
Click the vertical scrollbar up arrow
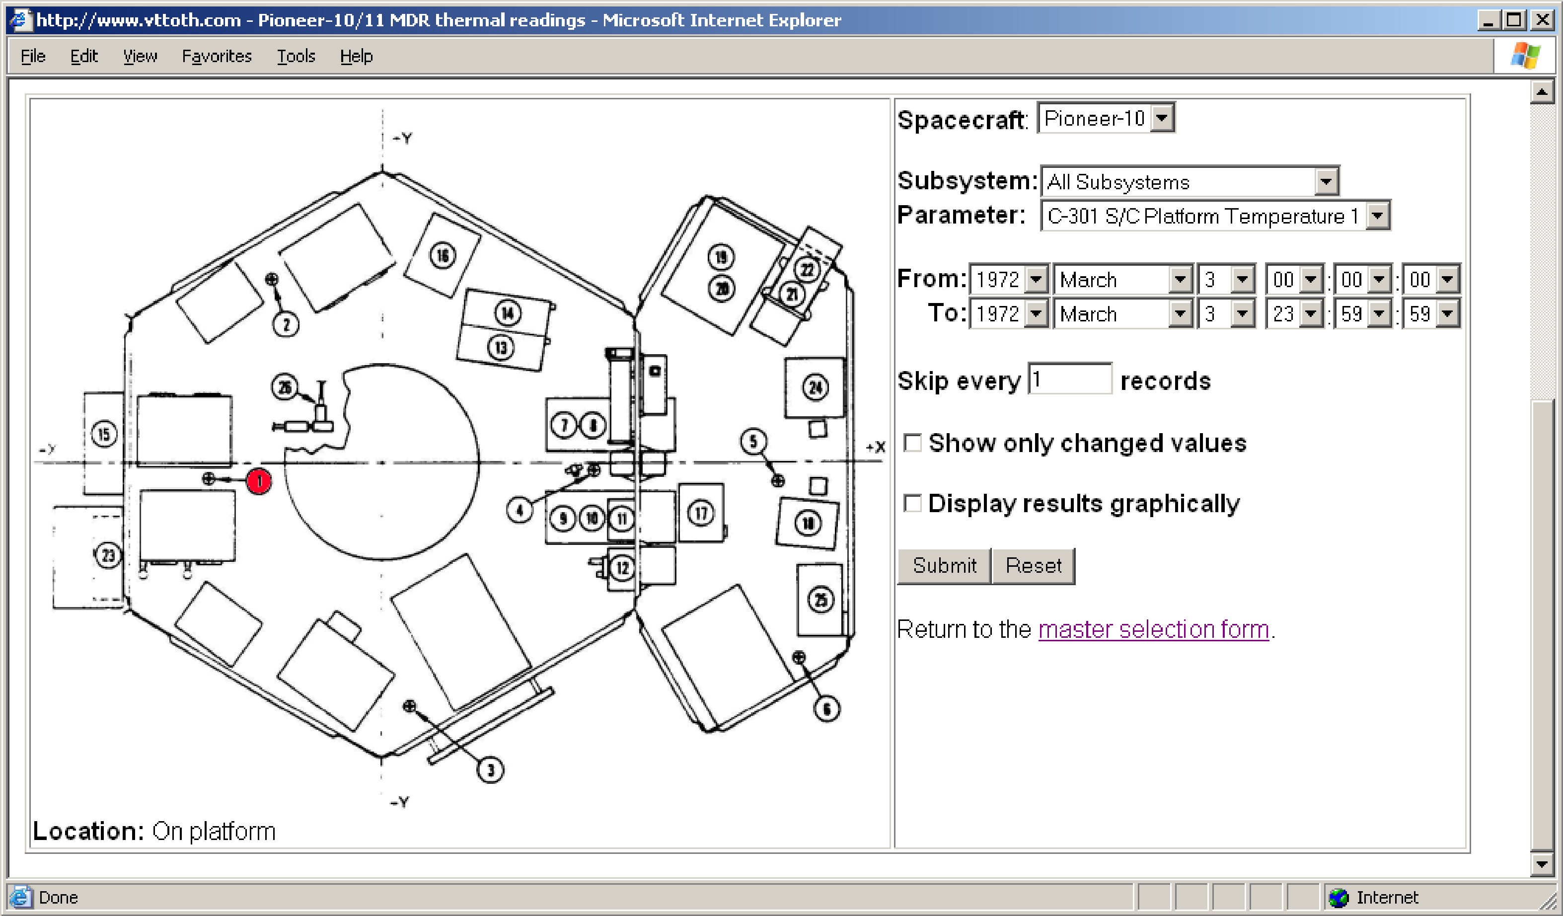tap(1541, 92)
